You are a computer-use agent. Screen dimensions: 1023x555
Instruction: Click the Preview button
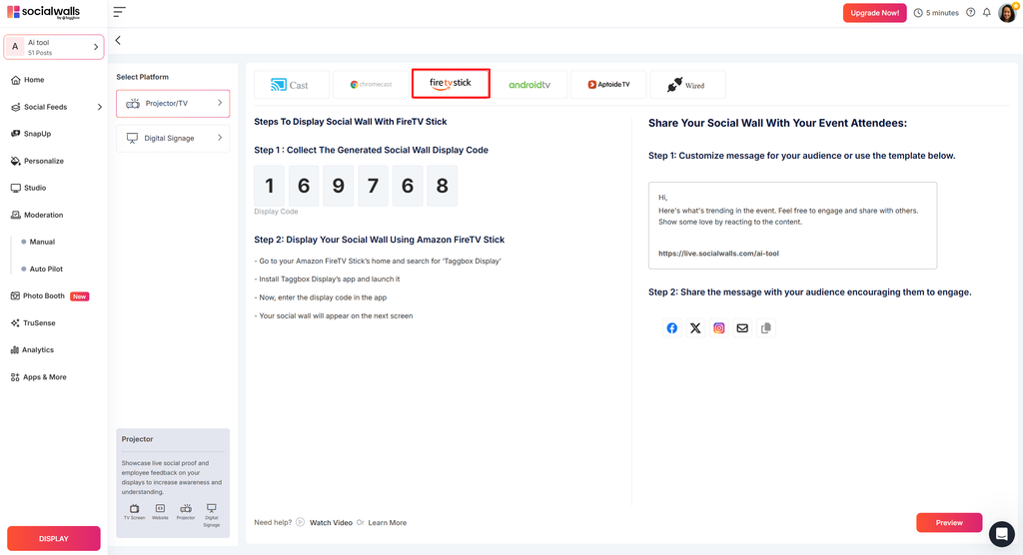[949, 522]
